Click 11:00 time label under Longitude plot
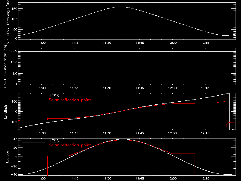Image resolution: width=241 pixels, height=181 pixels. coord(42,133)
